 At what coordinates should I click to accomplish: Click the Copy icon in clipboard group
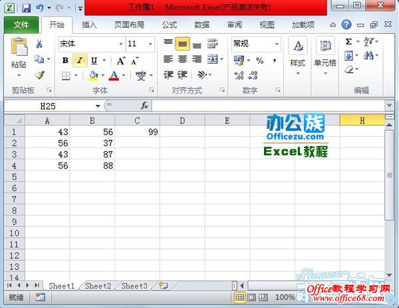pyautogui.click(x=39, y=59)
